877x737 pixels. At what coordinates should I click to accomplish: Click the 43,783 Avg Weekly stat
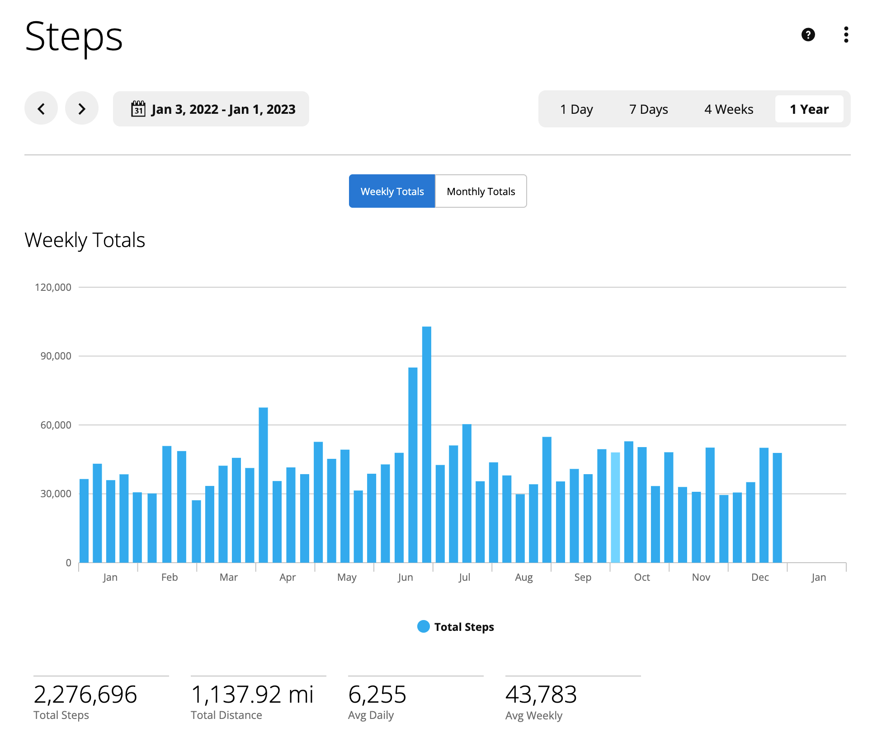(x=541, y=694)
